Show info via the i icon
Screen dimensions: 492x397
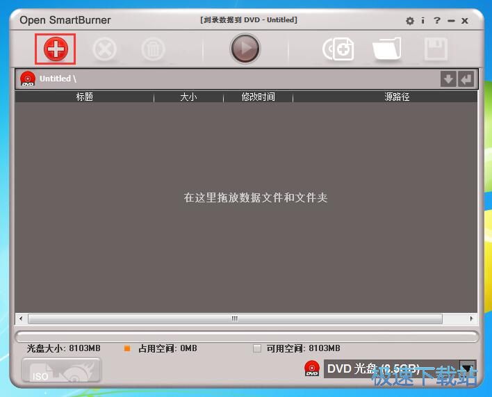pyautogui.click(x=423, y=21)
